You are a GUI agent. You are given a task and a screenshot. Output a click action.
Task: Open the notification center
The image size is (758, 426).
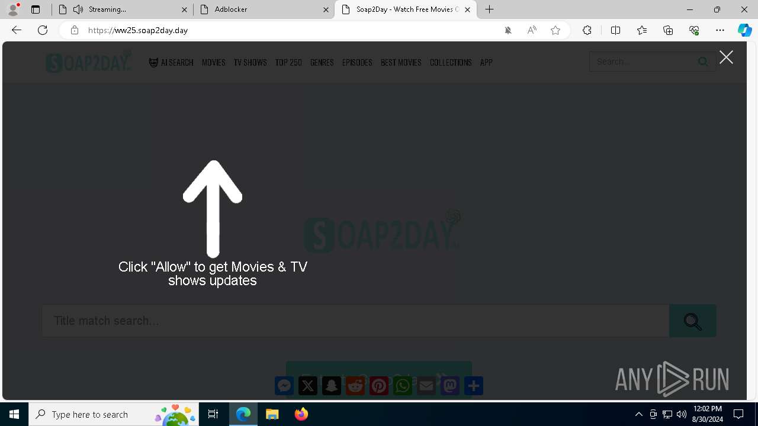click(x=738, y=414)
